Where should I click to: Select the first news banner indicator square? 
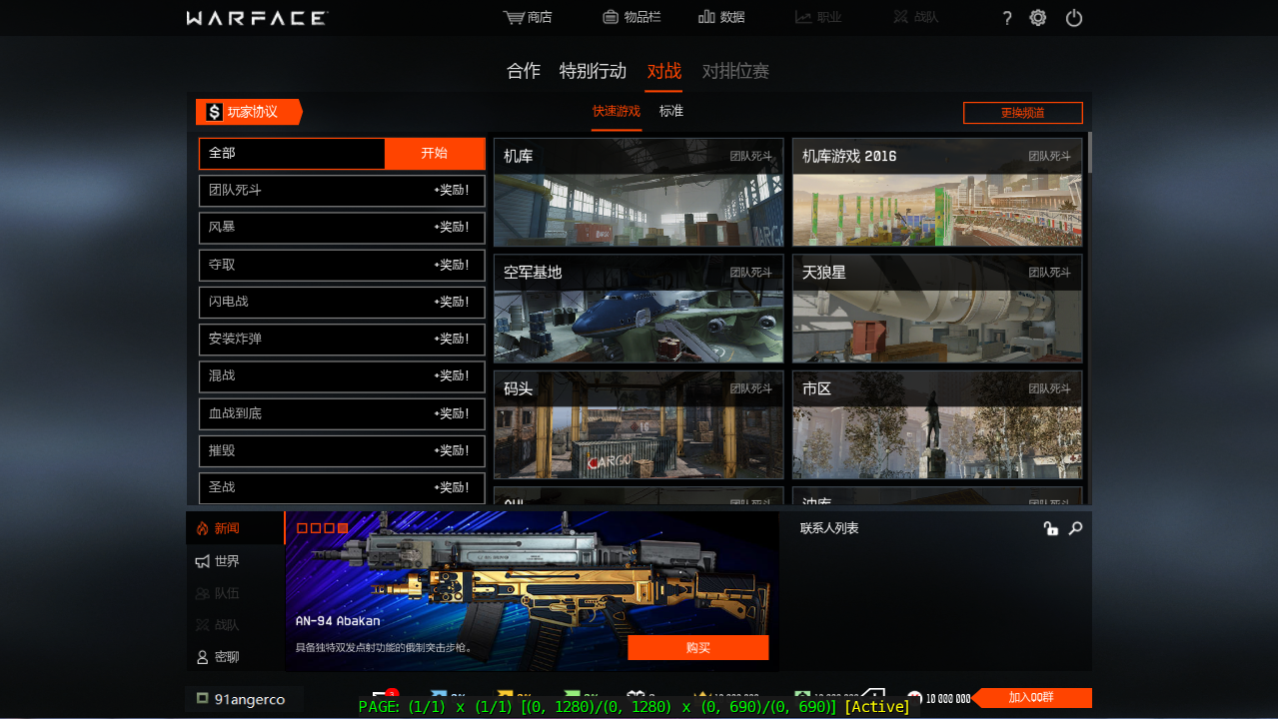point(302,527)
